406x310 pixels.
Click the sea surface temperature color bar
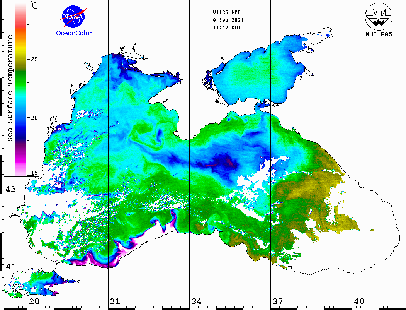21,89
